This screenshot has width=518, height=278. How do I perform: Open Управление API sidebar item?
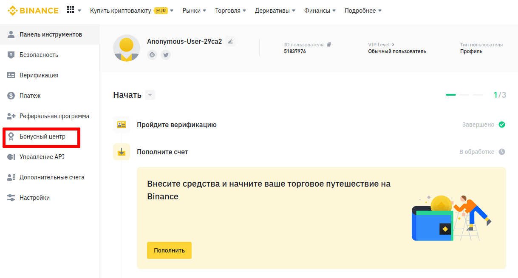42,157
